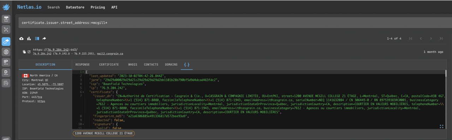Open the bar chart statistics icon
Viewport: 452px width, 140px height.
(29, 38)
